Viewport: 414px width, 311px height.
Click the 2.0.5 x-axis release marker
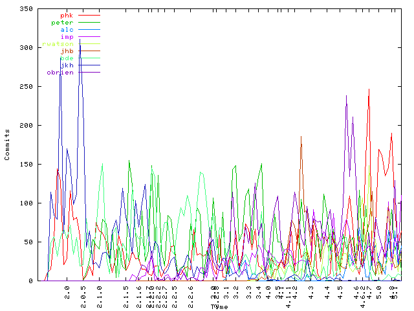84,291
